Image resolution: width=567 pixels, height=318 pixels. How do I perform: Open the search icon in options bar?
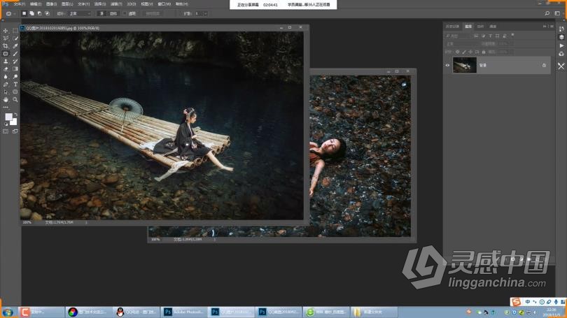[547, 13]
